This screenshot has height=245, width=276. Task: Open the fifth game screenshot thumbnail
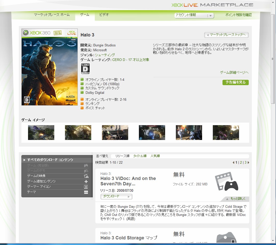(x=189, y=133)
